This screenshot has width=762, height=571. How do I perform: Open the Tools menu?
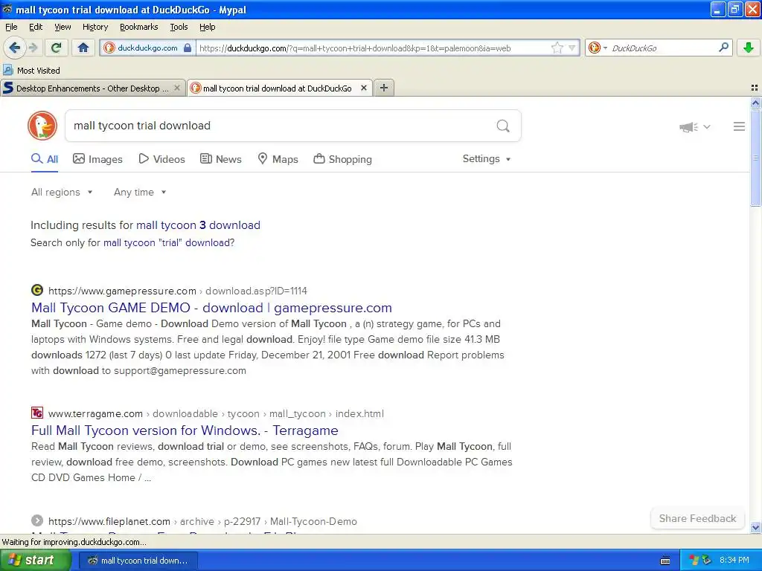pyautogui.click(x=179, y=27)
